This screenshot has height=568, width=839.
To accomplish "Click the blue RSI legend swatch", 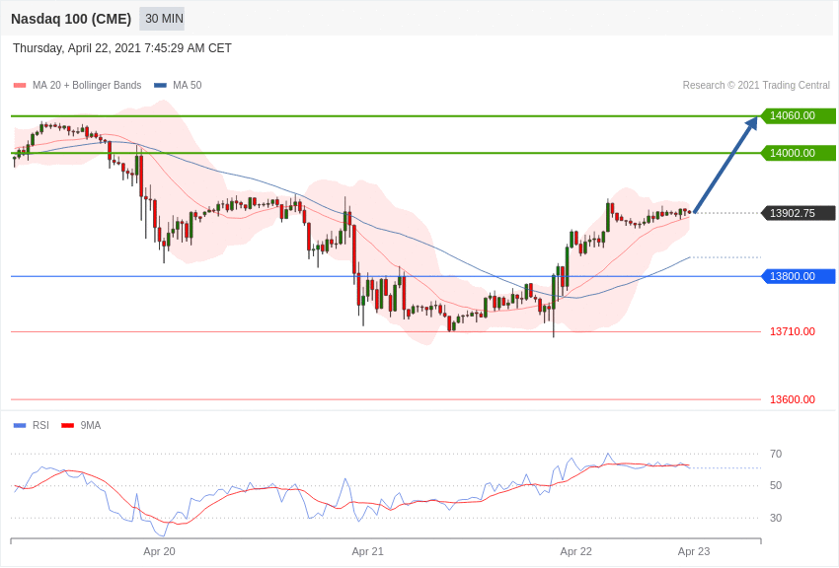I will tap(20, 425).
